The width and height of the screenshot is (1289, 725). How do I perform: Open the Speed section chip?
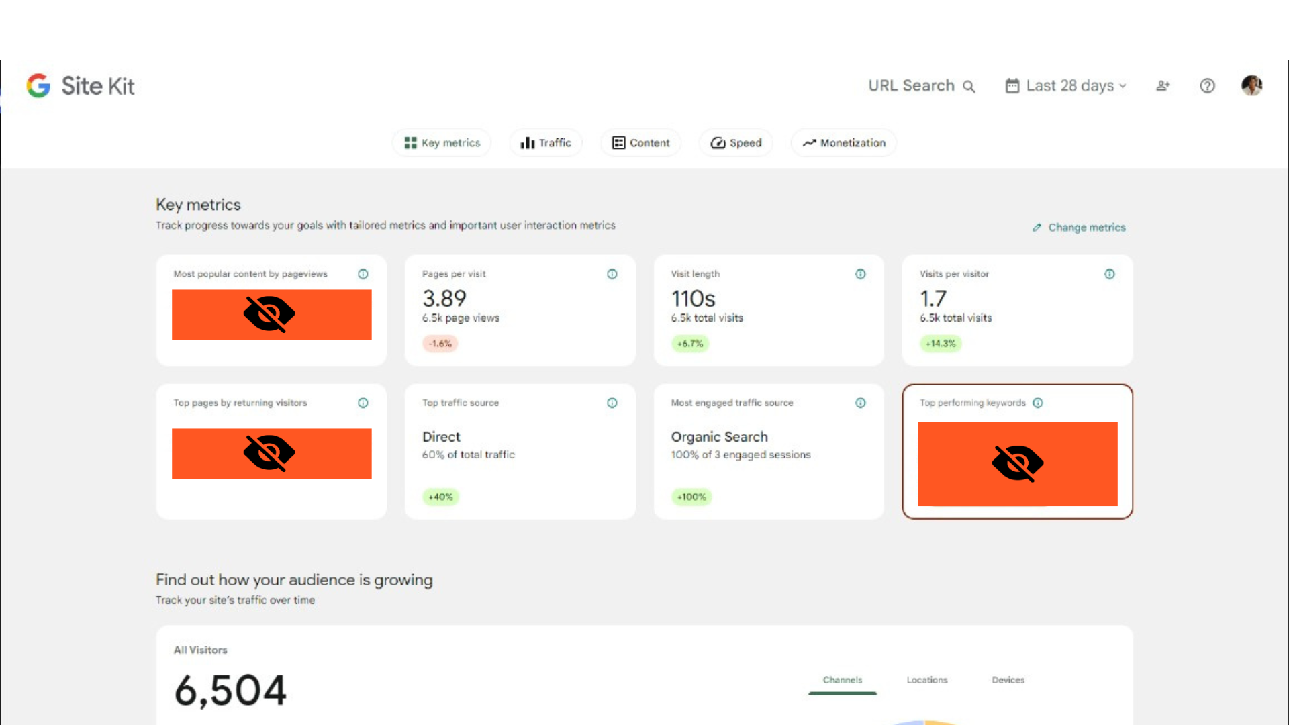point(736,143)
